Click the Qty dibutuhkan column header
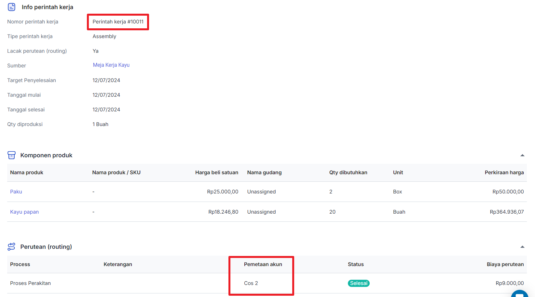Viewport: 535px width, 297px height. point(348,173)
